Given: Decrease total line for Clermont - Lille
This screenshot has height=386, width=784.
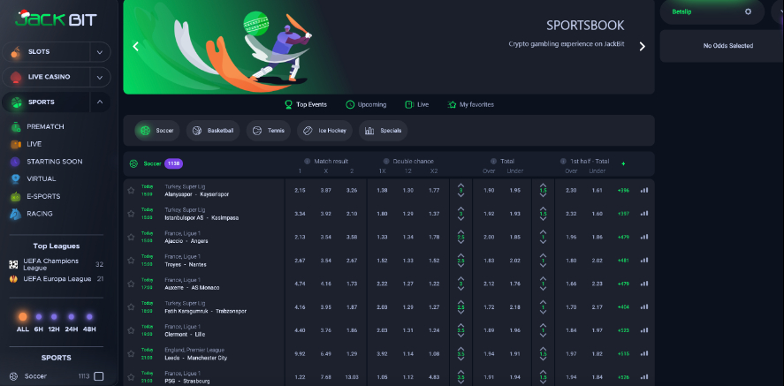Looking at the screenshot, I should 461,336.
